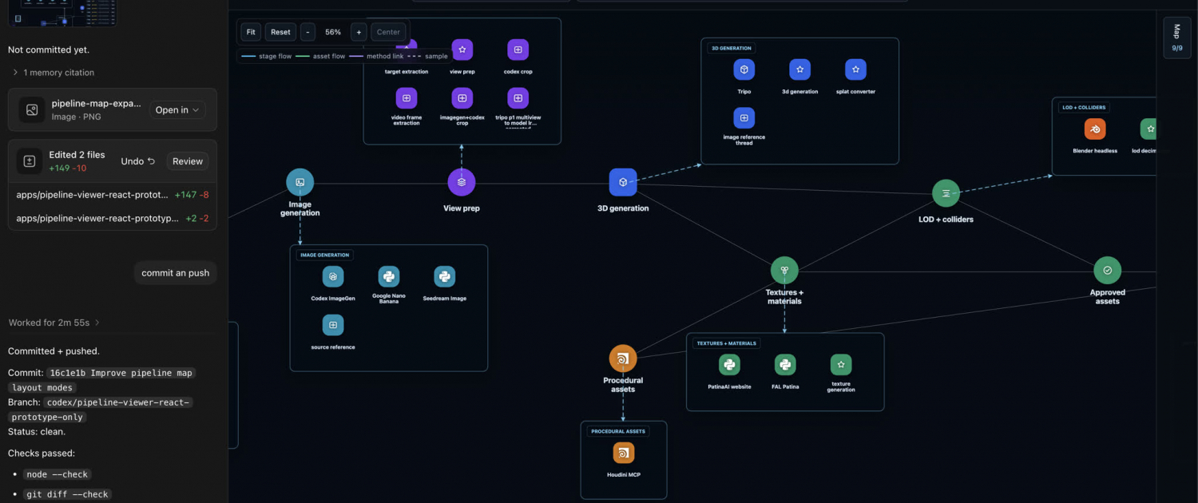The height and width of the screenshot is (503, 1198).
Task: Open the splat converter method icon
Action: 856,69
